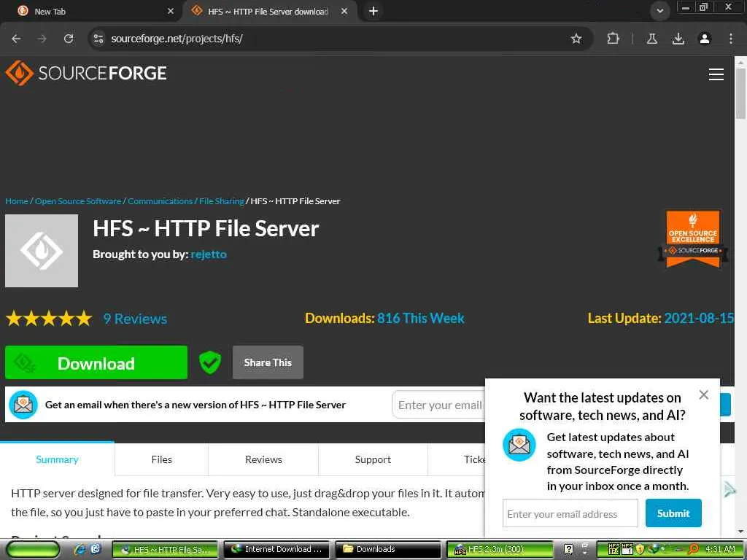Submit the newsletter email form
747x560 pixels.
[673, 513]
